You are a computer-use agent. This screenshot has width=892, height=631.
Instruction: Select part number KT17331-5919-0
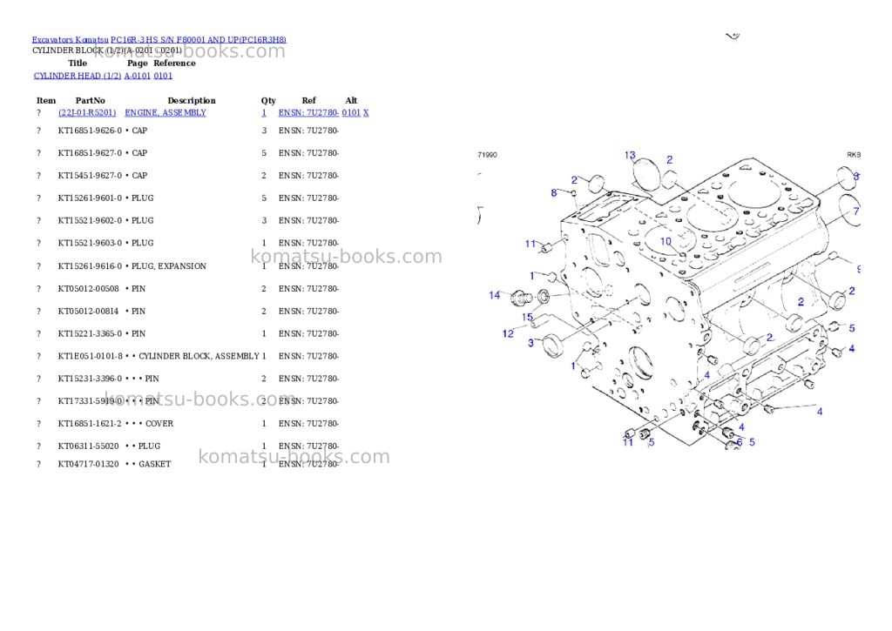tap(90, 401)
